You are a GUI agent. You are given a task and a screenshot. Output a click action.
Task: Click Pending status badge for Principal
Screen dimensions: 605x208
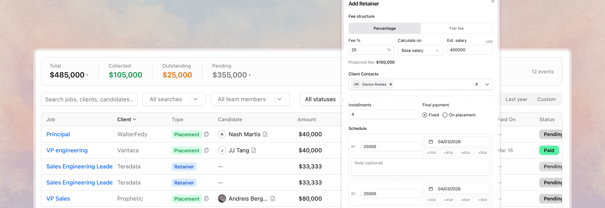tap(551, 134)
